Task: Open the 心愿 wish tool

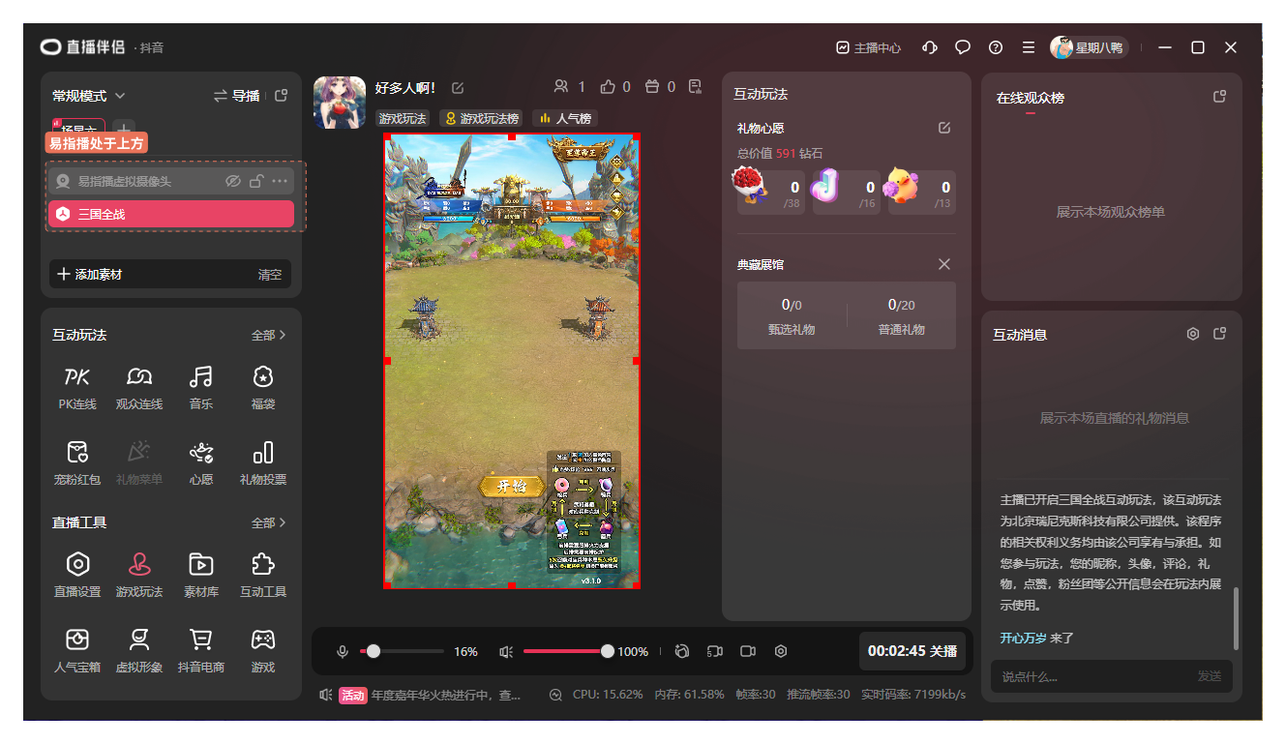Action: pos(201,462)
